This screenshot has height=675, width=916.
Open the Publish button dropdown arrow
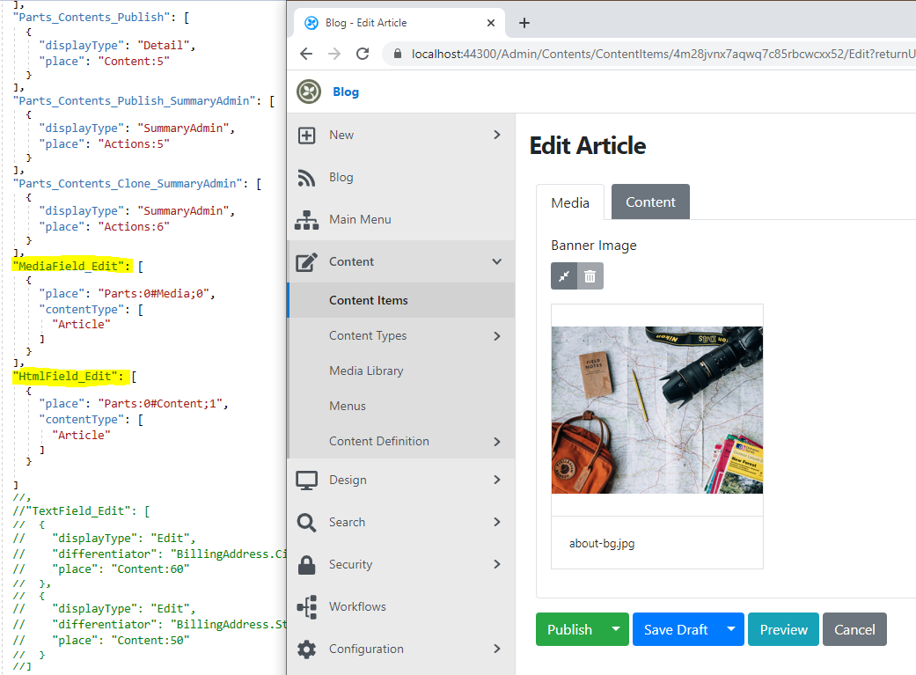coord(616,629)
